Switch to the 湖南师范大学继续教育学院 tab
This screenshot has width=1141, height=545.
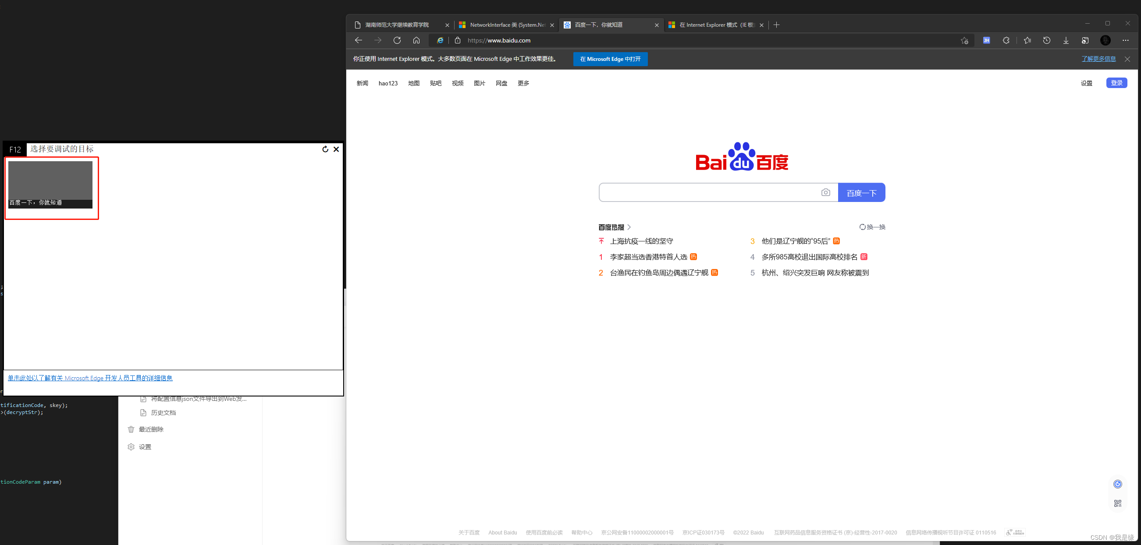[x=397, y=25]
